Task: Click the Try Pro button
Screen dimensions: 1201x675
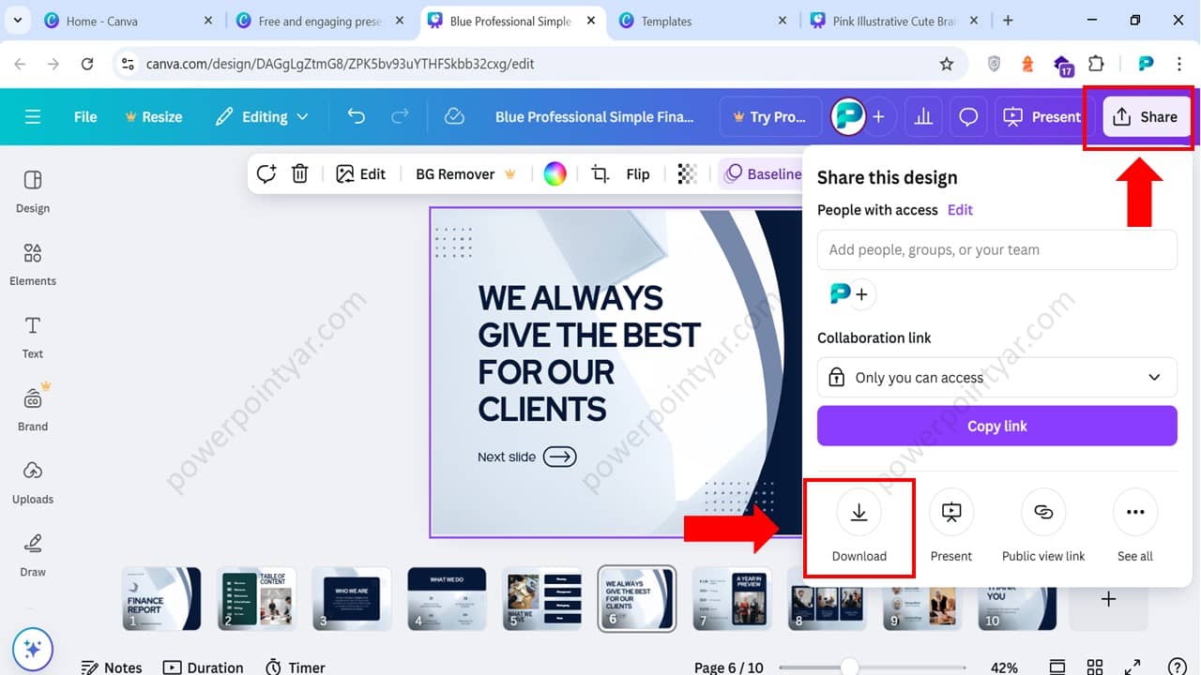Action: pyautogui.click(x=770, y=117)
